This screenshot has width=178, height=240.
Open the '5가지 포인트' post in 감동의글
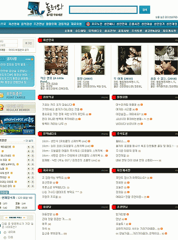64,114
